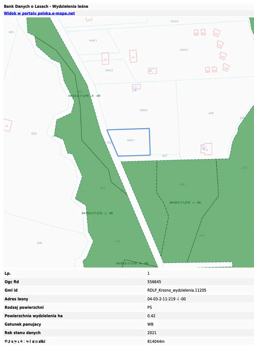
Task: Select the parcel 601 label
Action: [11, 32]
